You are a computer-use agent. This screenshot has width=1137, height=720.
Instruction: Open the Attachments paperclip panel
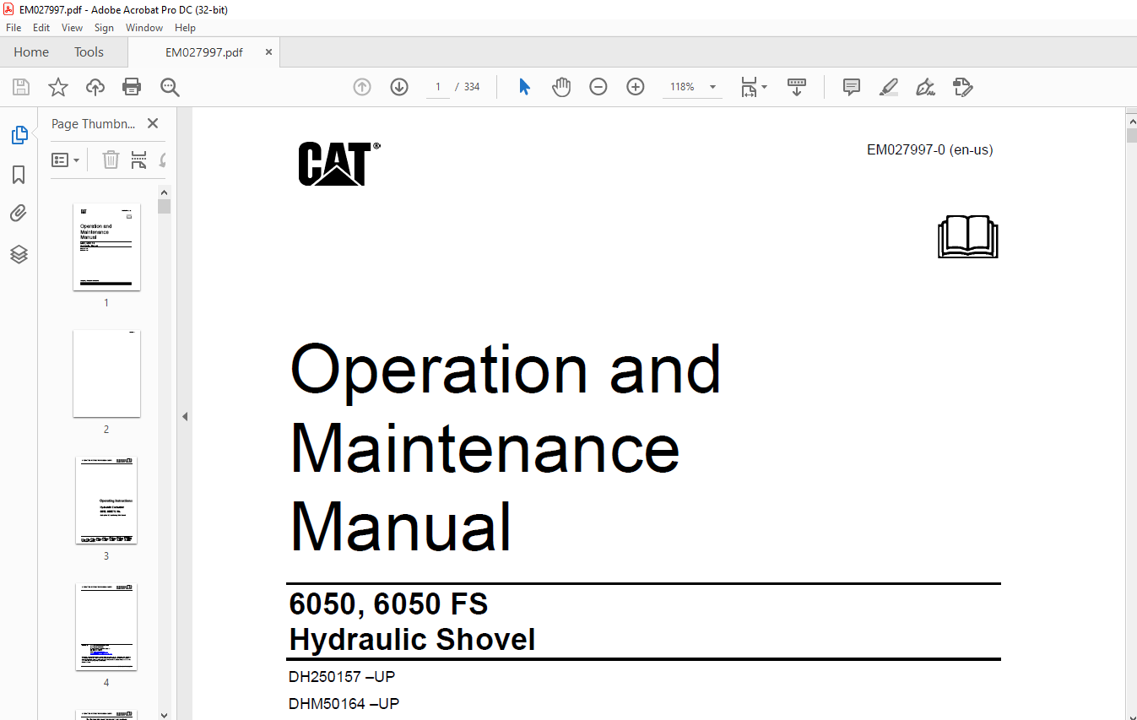coord(19,214)
